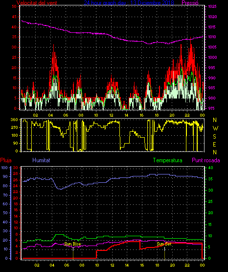Click the blue humidity axis value 60
The image size is (228, 272).
pyautogui.click(x=5, y=204)
